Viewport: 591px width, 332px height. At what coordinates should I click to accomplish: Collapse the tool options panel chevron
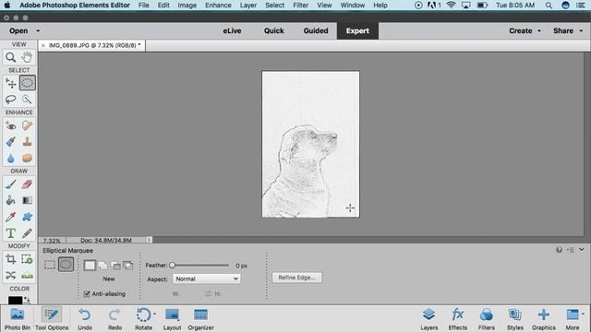click(582, 250)
